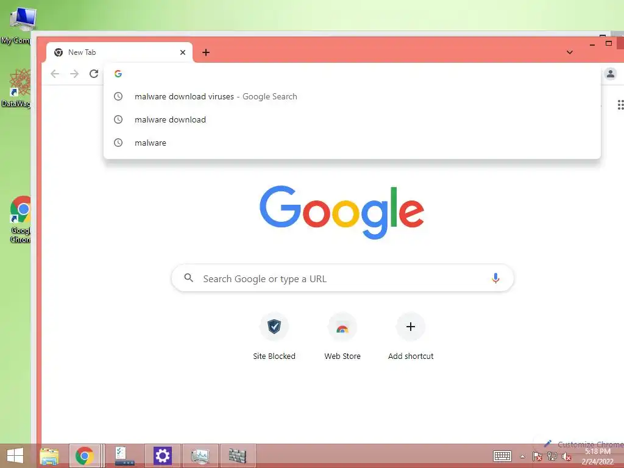Open File Explorer from taskbar
624x468 pixels.
tap(49, 456)
